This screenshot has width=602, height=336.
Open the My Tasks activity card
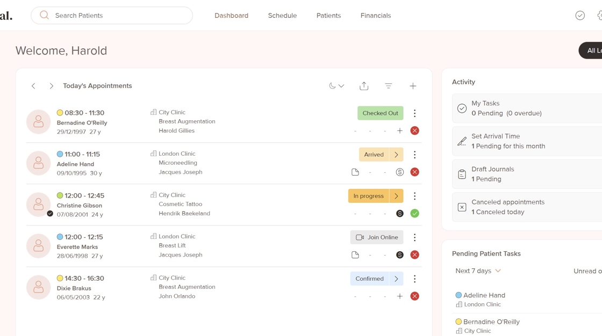click(527, 108)
